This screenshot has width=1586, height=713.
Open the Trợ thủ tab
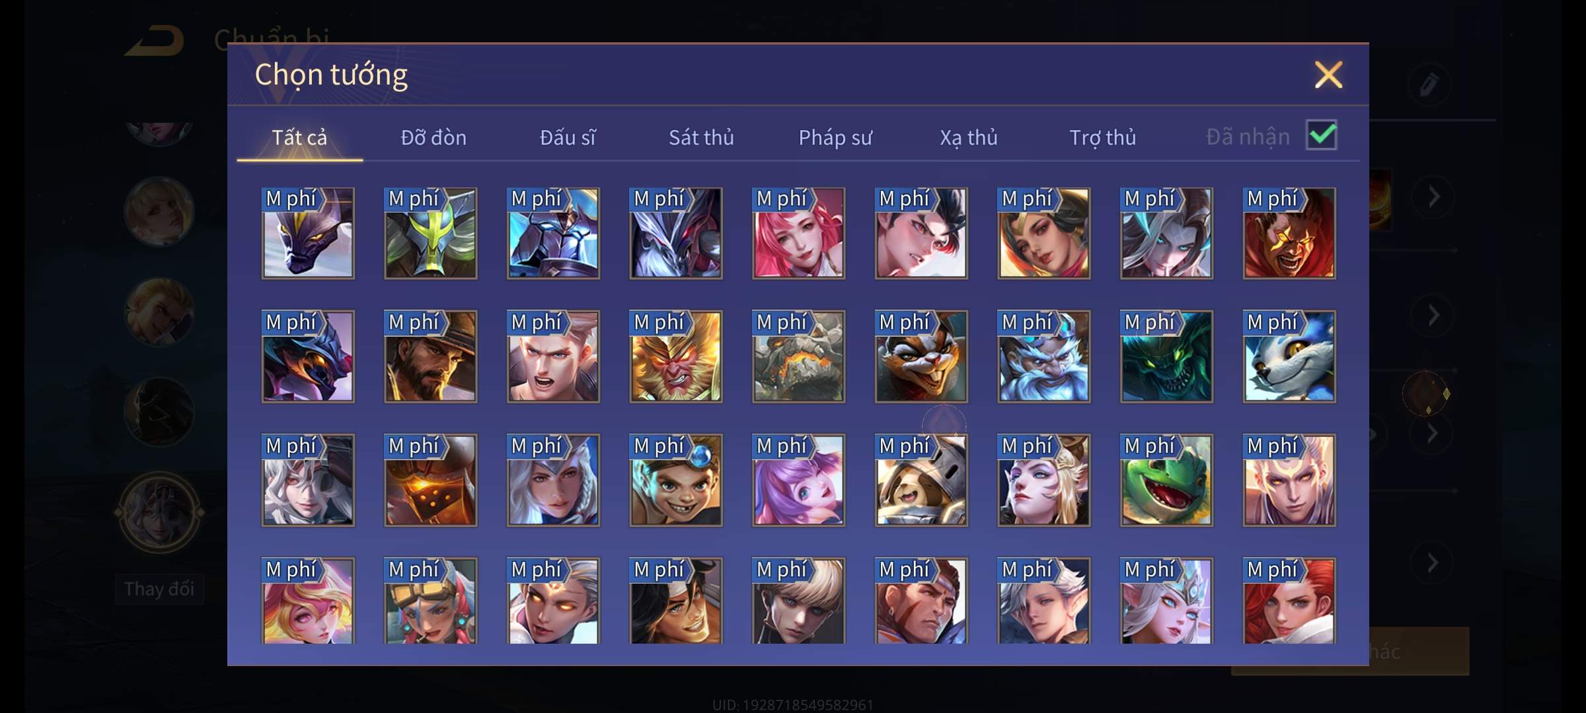click(x=1103, y=137)
